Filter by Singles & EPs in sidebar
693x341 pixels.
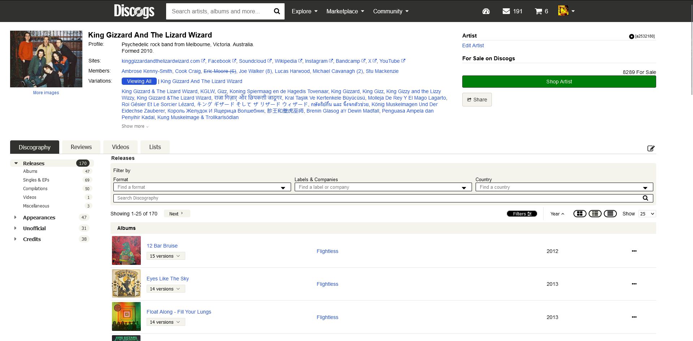[36, 180]
